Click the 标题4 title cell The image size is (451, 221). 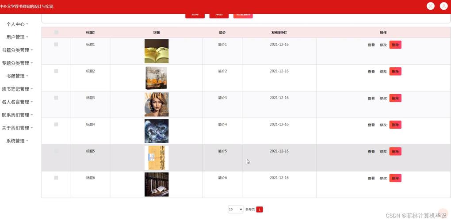click(90, 125)
